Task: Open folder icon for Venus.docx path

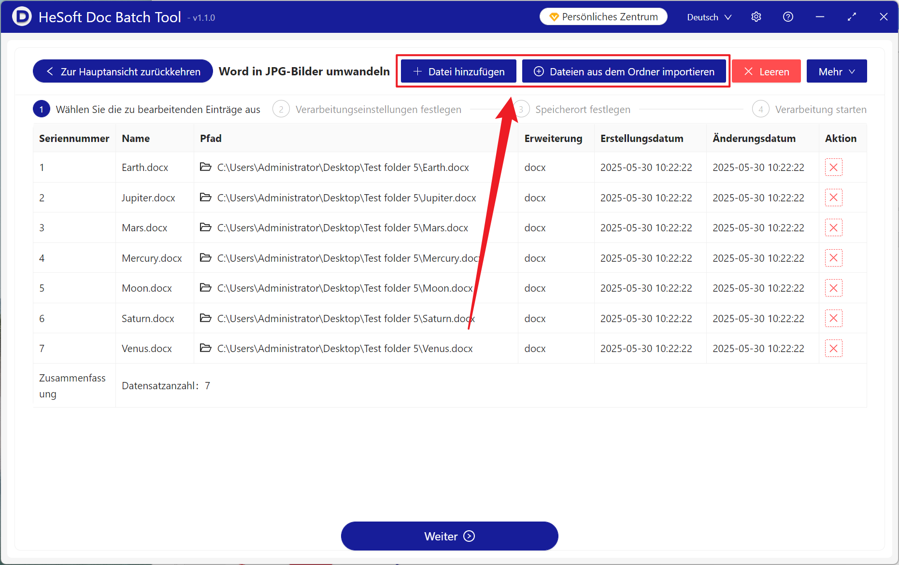Action: [x=206, y=348]
